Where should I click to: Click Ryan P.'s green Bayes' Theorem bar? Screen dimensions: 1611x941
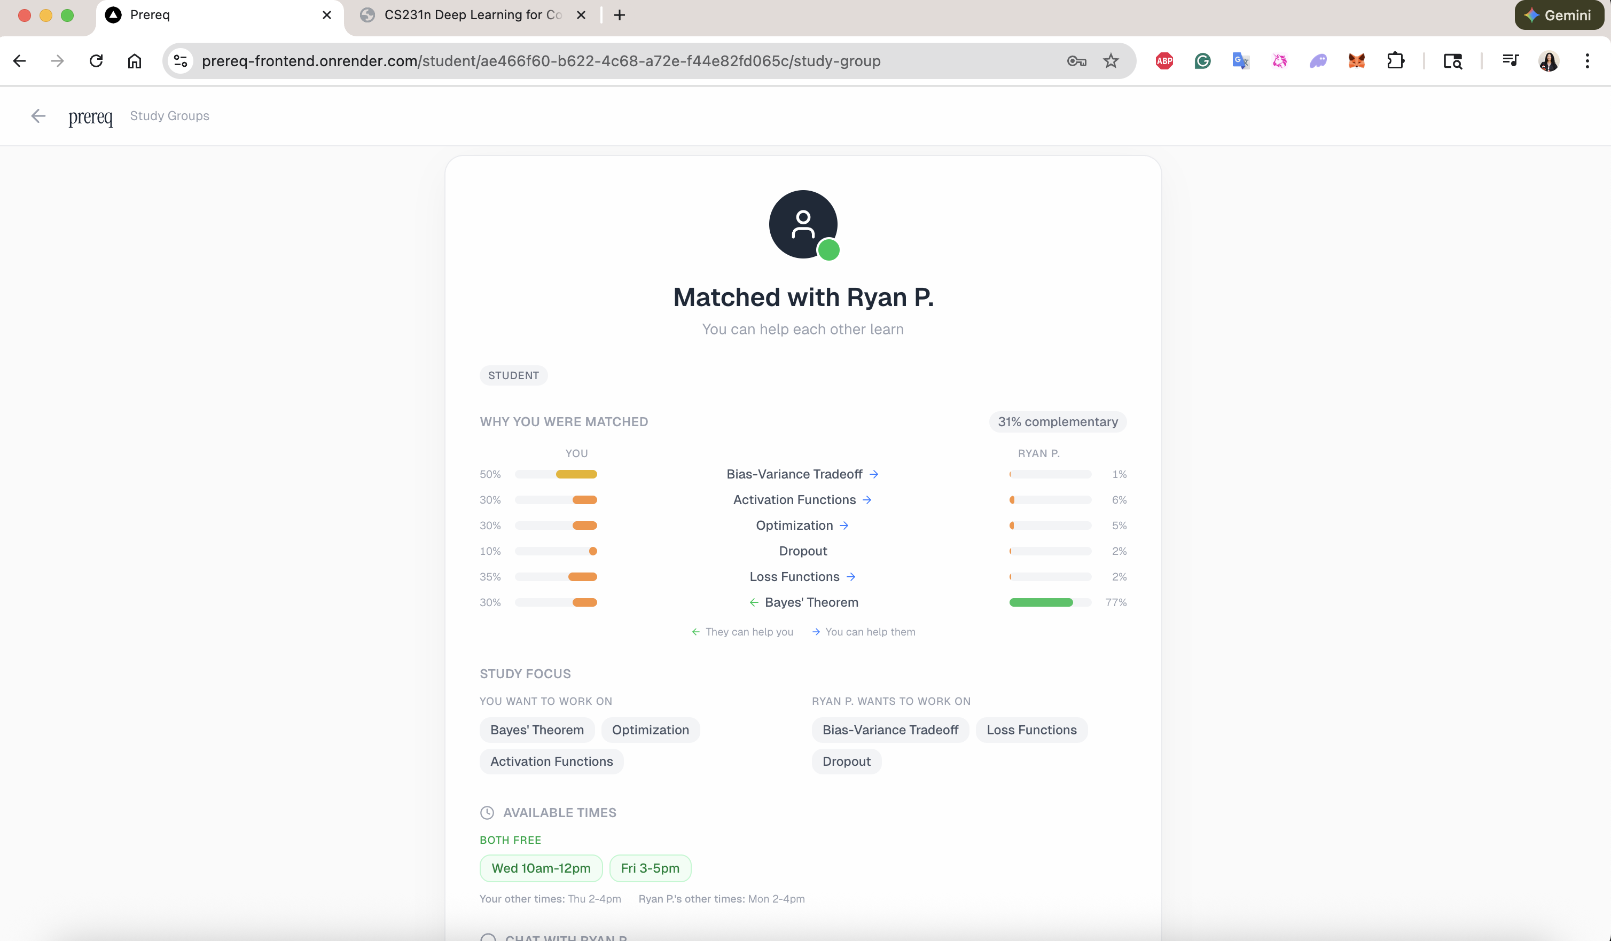tap(1040, 602)
